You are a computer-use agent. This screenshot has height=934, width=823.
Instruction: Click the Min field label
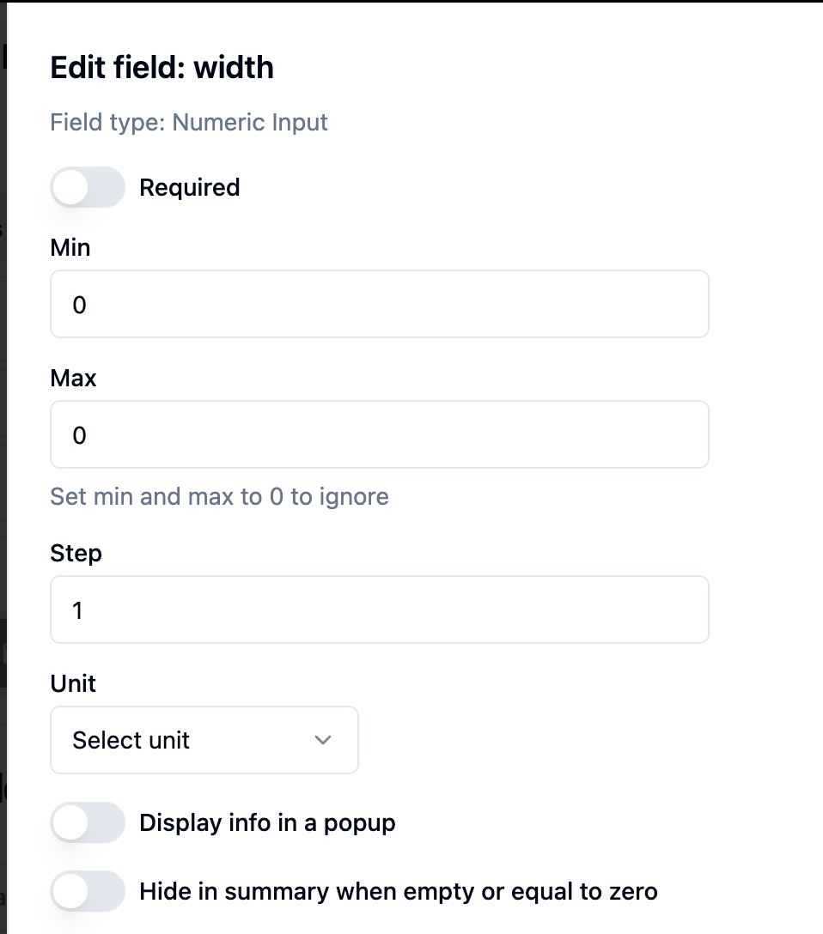[x=70, y=247]
